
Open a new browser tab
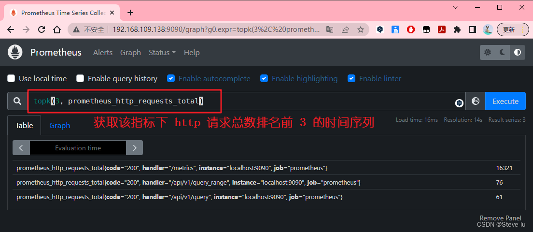point(130,13)
